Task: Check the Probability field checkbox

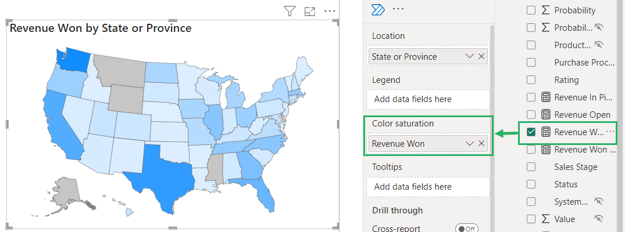Action: coord(531,10)
